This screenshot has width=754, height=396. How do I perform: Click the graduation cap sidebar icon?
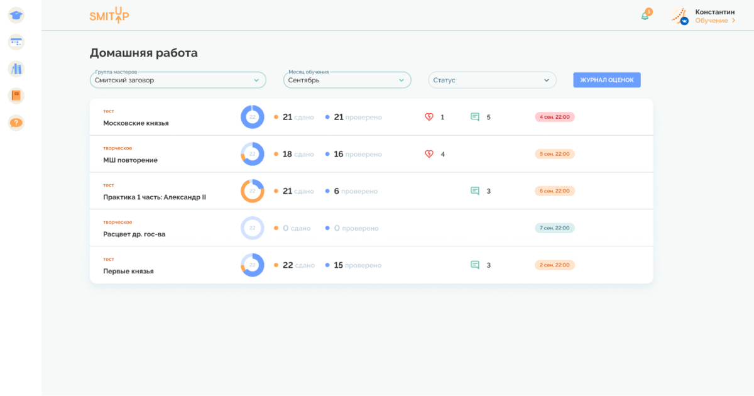pyautogui.click(x=16, y=16)
